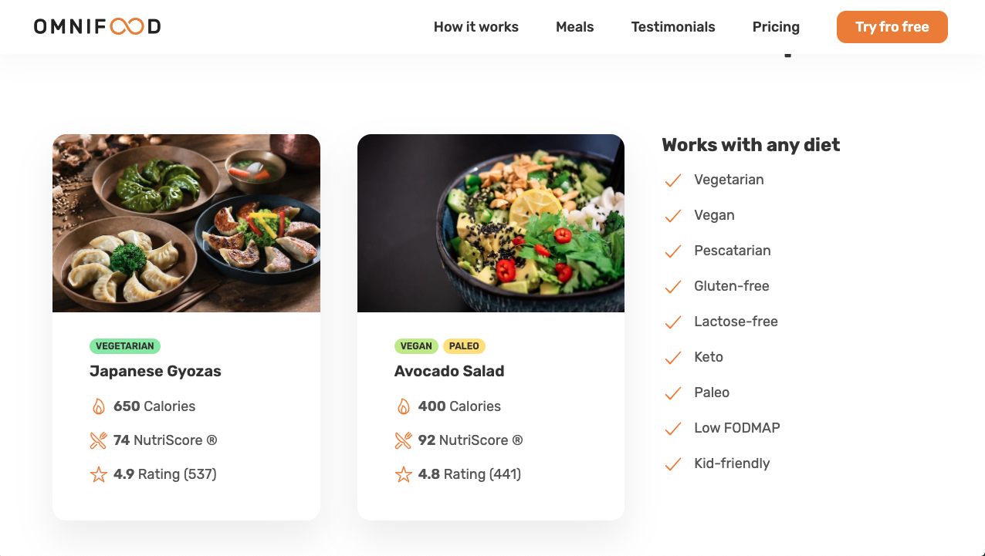Viewport: 985px width, 556px height.
Task: Click the Avocado Salad dish photo
Action: pyautogui.click(x=491, y=223)
